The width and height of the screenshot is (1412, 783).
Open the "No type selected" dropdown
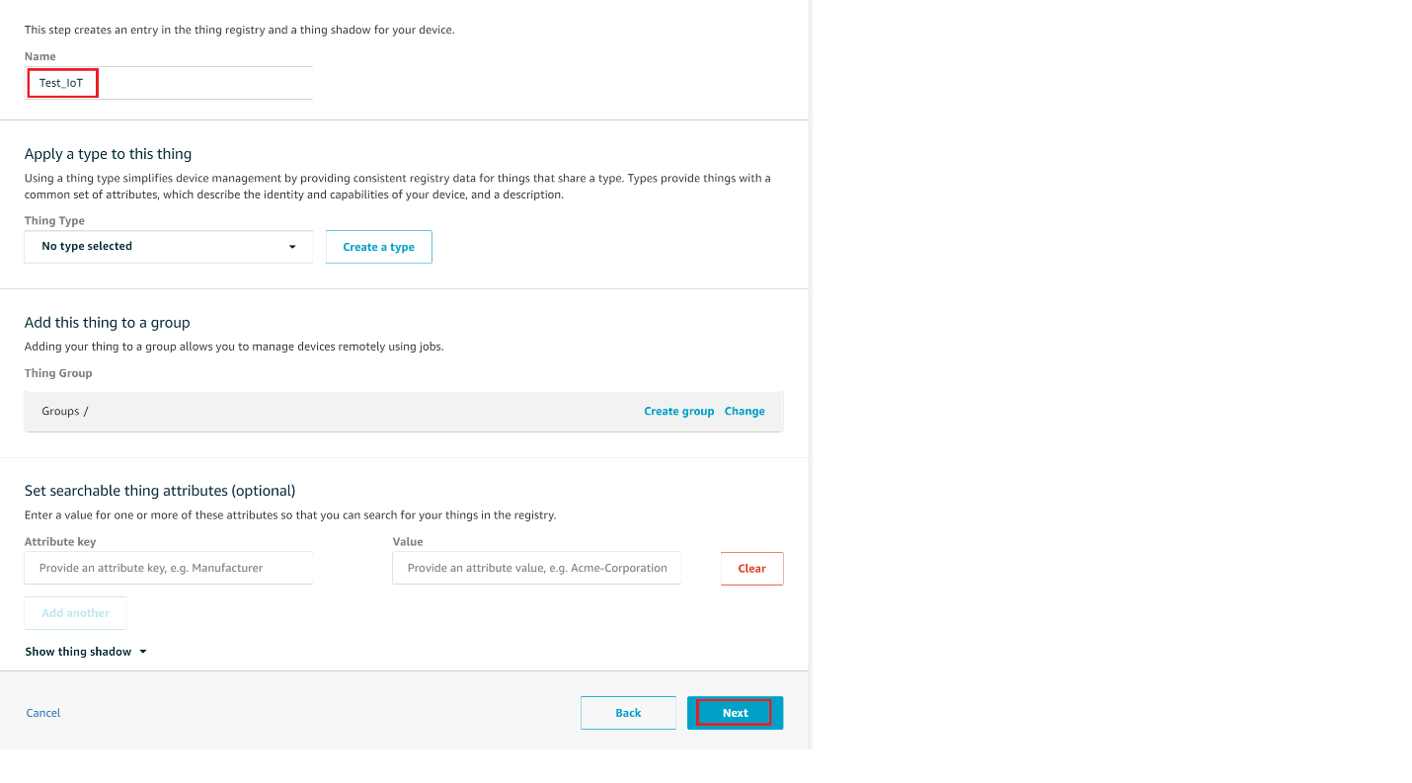[x=168, y=247]
